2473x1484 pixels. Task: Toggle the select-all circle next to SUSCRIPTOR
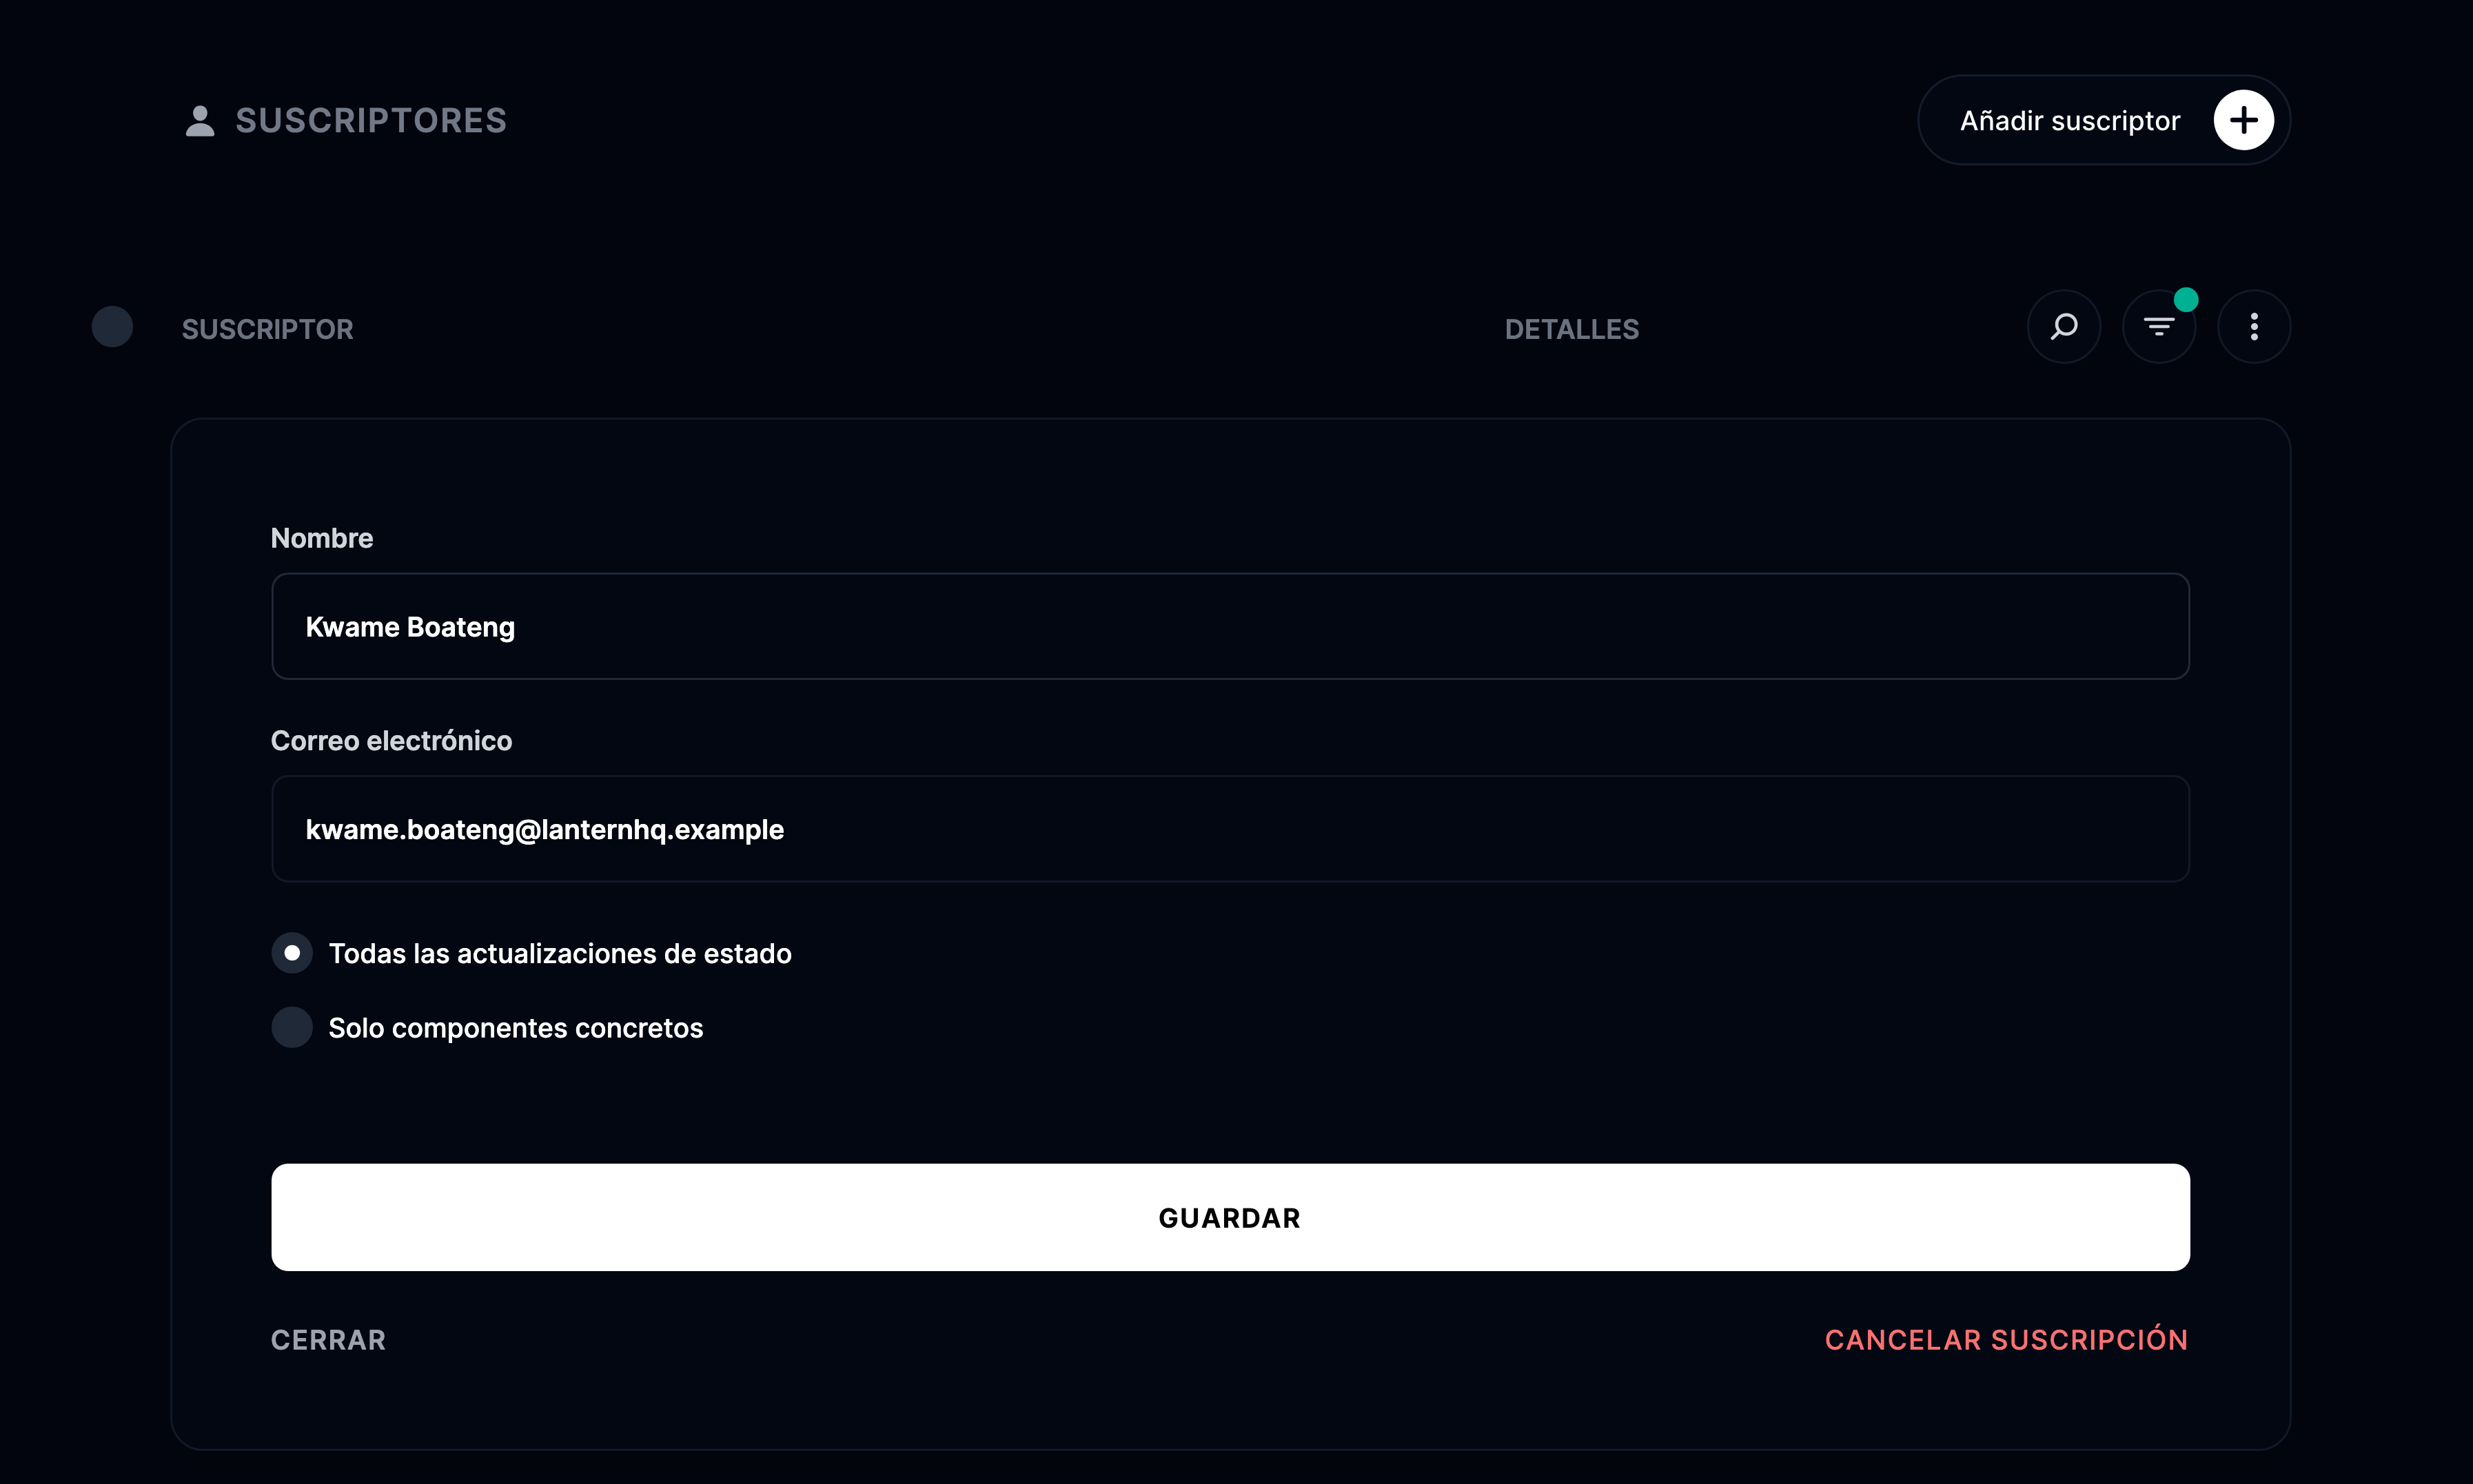[x=112, y=327]
